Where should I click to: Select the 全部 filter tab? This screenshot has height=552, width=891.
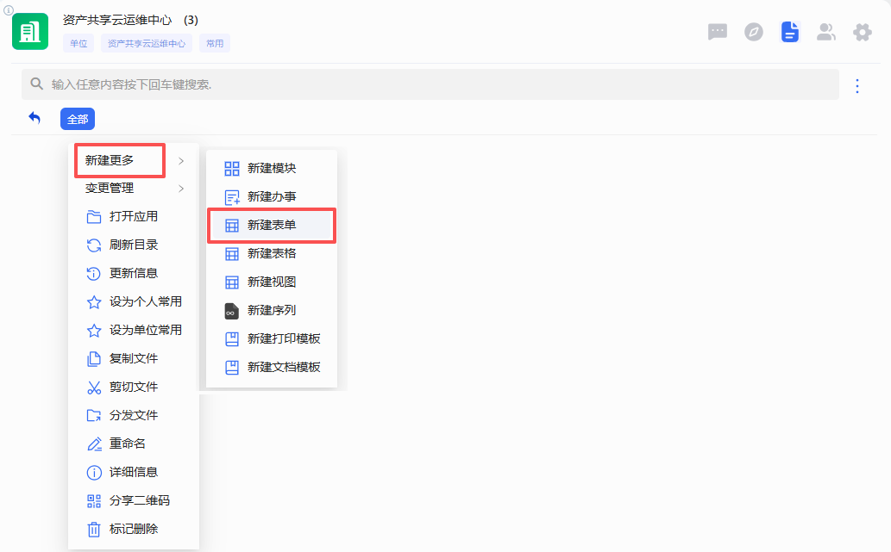coord(77,119)
